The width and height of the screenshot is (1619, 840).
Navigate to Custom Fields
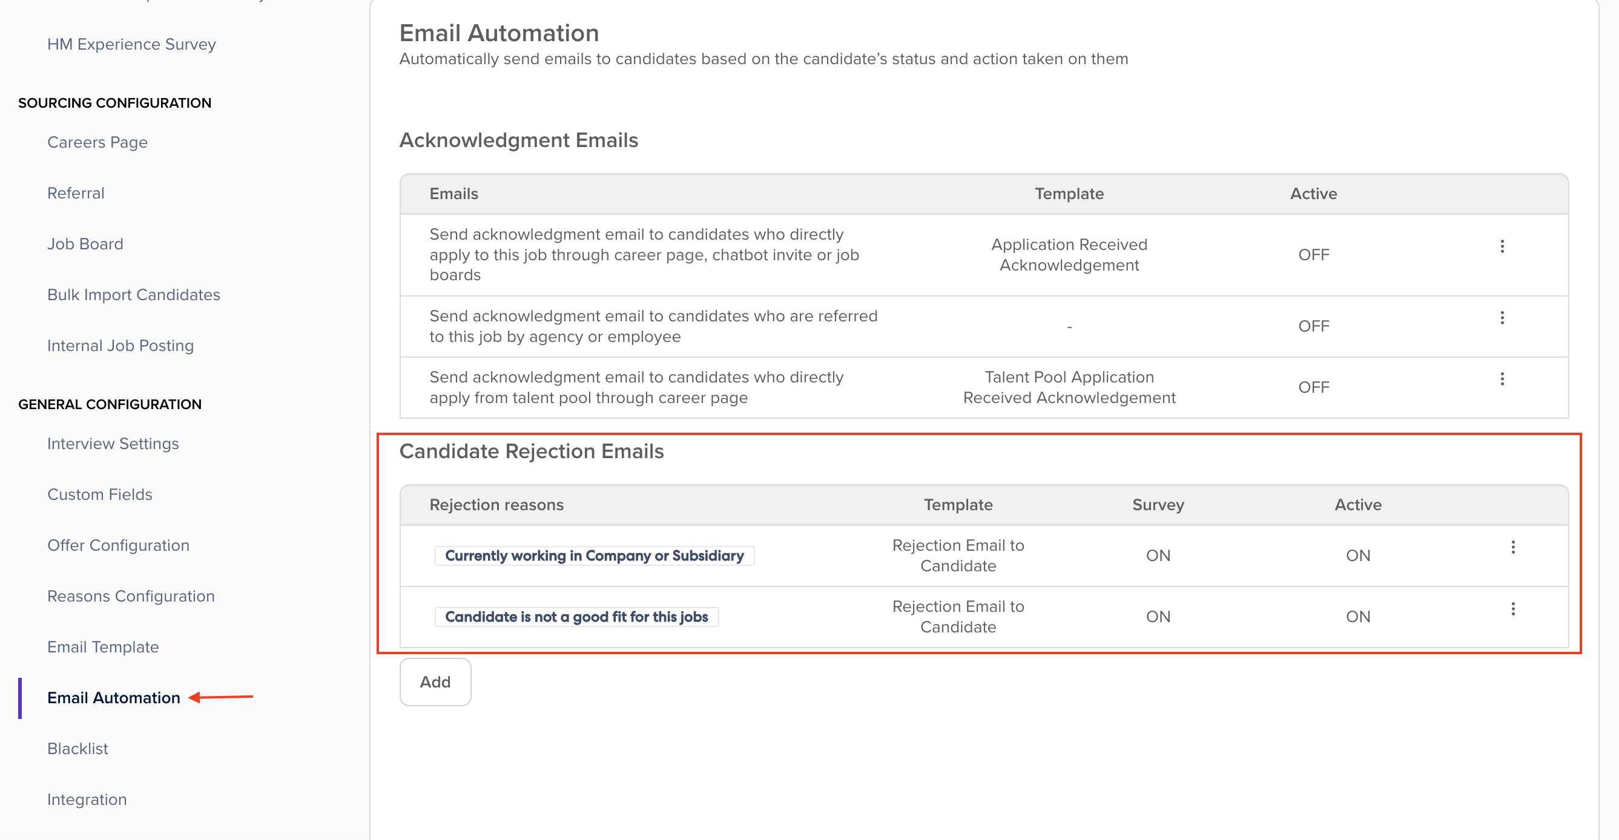99,494
